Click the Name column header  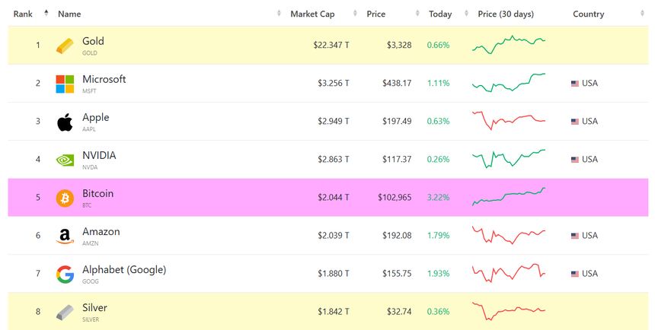(69, 14)
